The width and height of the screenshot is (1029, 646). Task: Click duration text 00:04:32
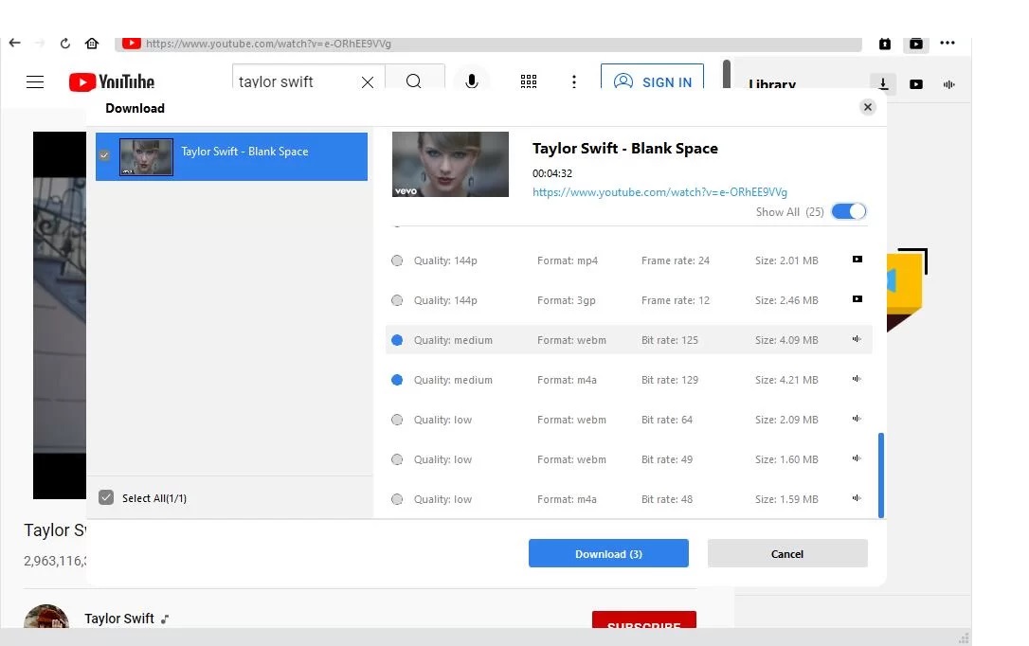[x=551, y=173]
